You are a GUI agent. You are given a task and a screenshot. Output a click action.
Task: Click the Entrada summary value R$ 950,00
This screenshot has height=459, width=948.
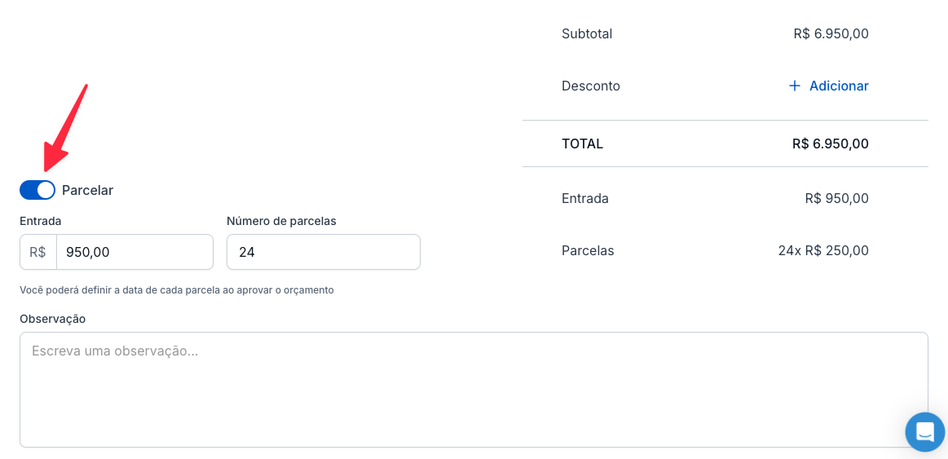click(x=836, y=198)
